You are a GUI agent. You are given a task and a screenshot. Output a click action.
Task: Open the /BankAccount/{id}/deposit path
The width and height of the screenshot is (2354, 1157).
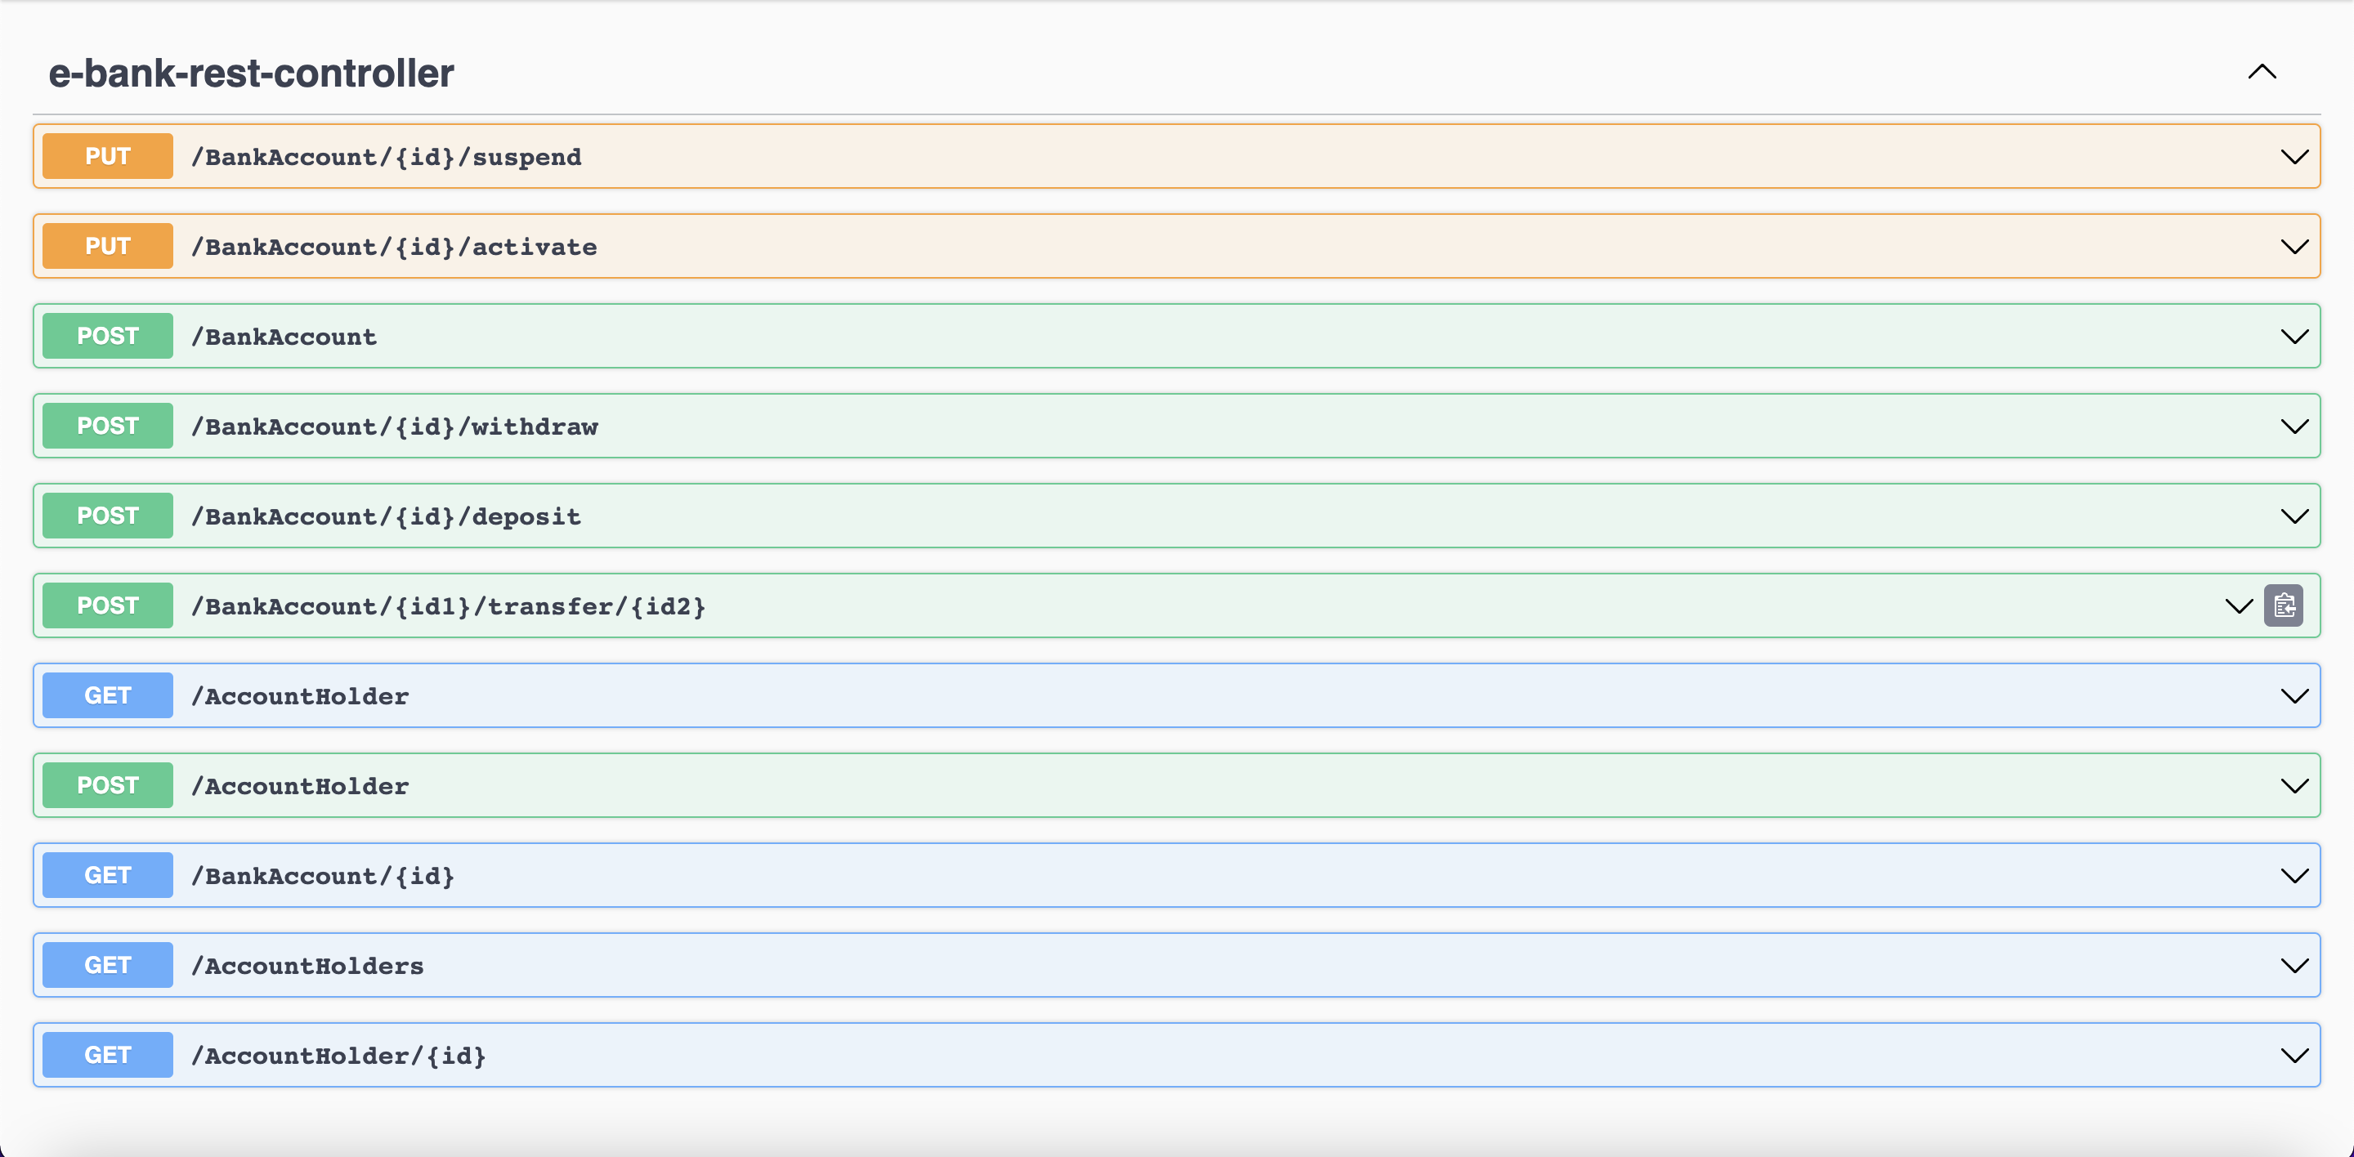click(386, 517)
